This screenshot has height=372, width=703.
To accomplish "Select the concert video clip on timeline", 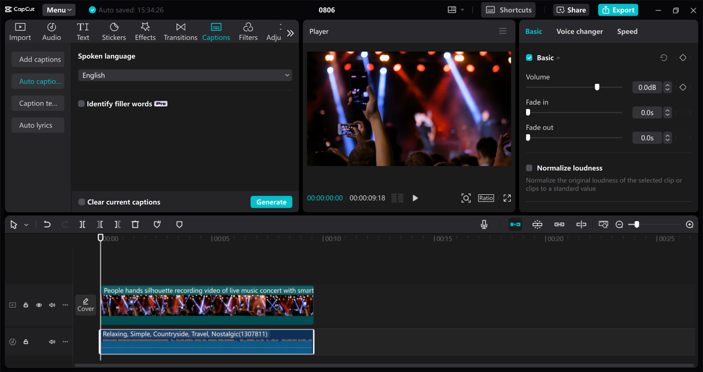I will point(207,305).
